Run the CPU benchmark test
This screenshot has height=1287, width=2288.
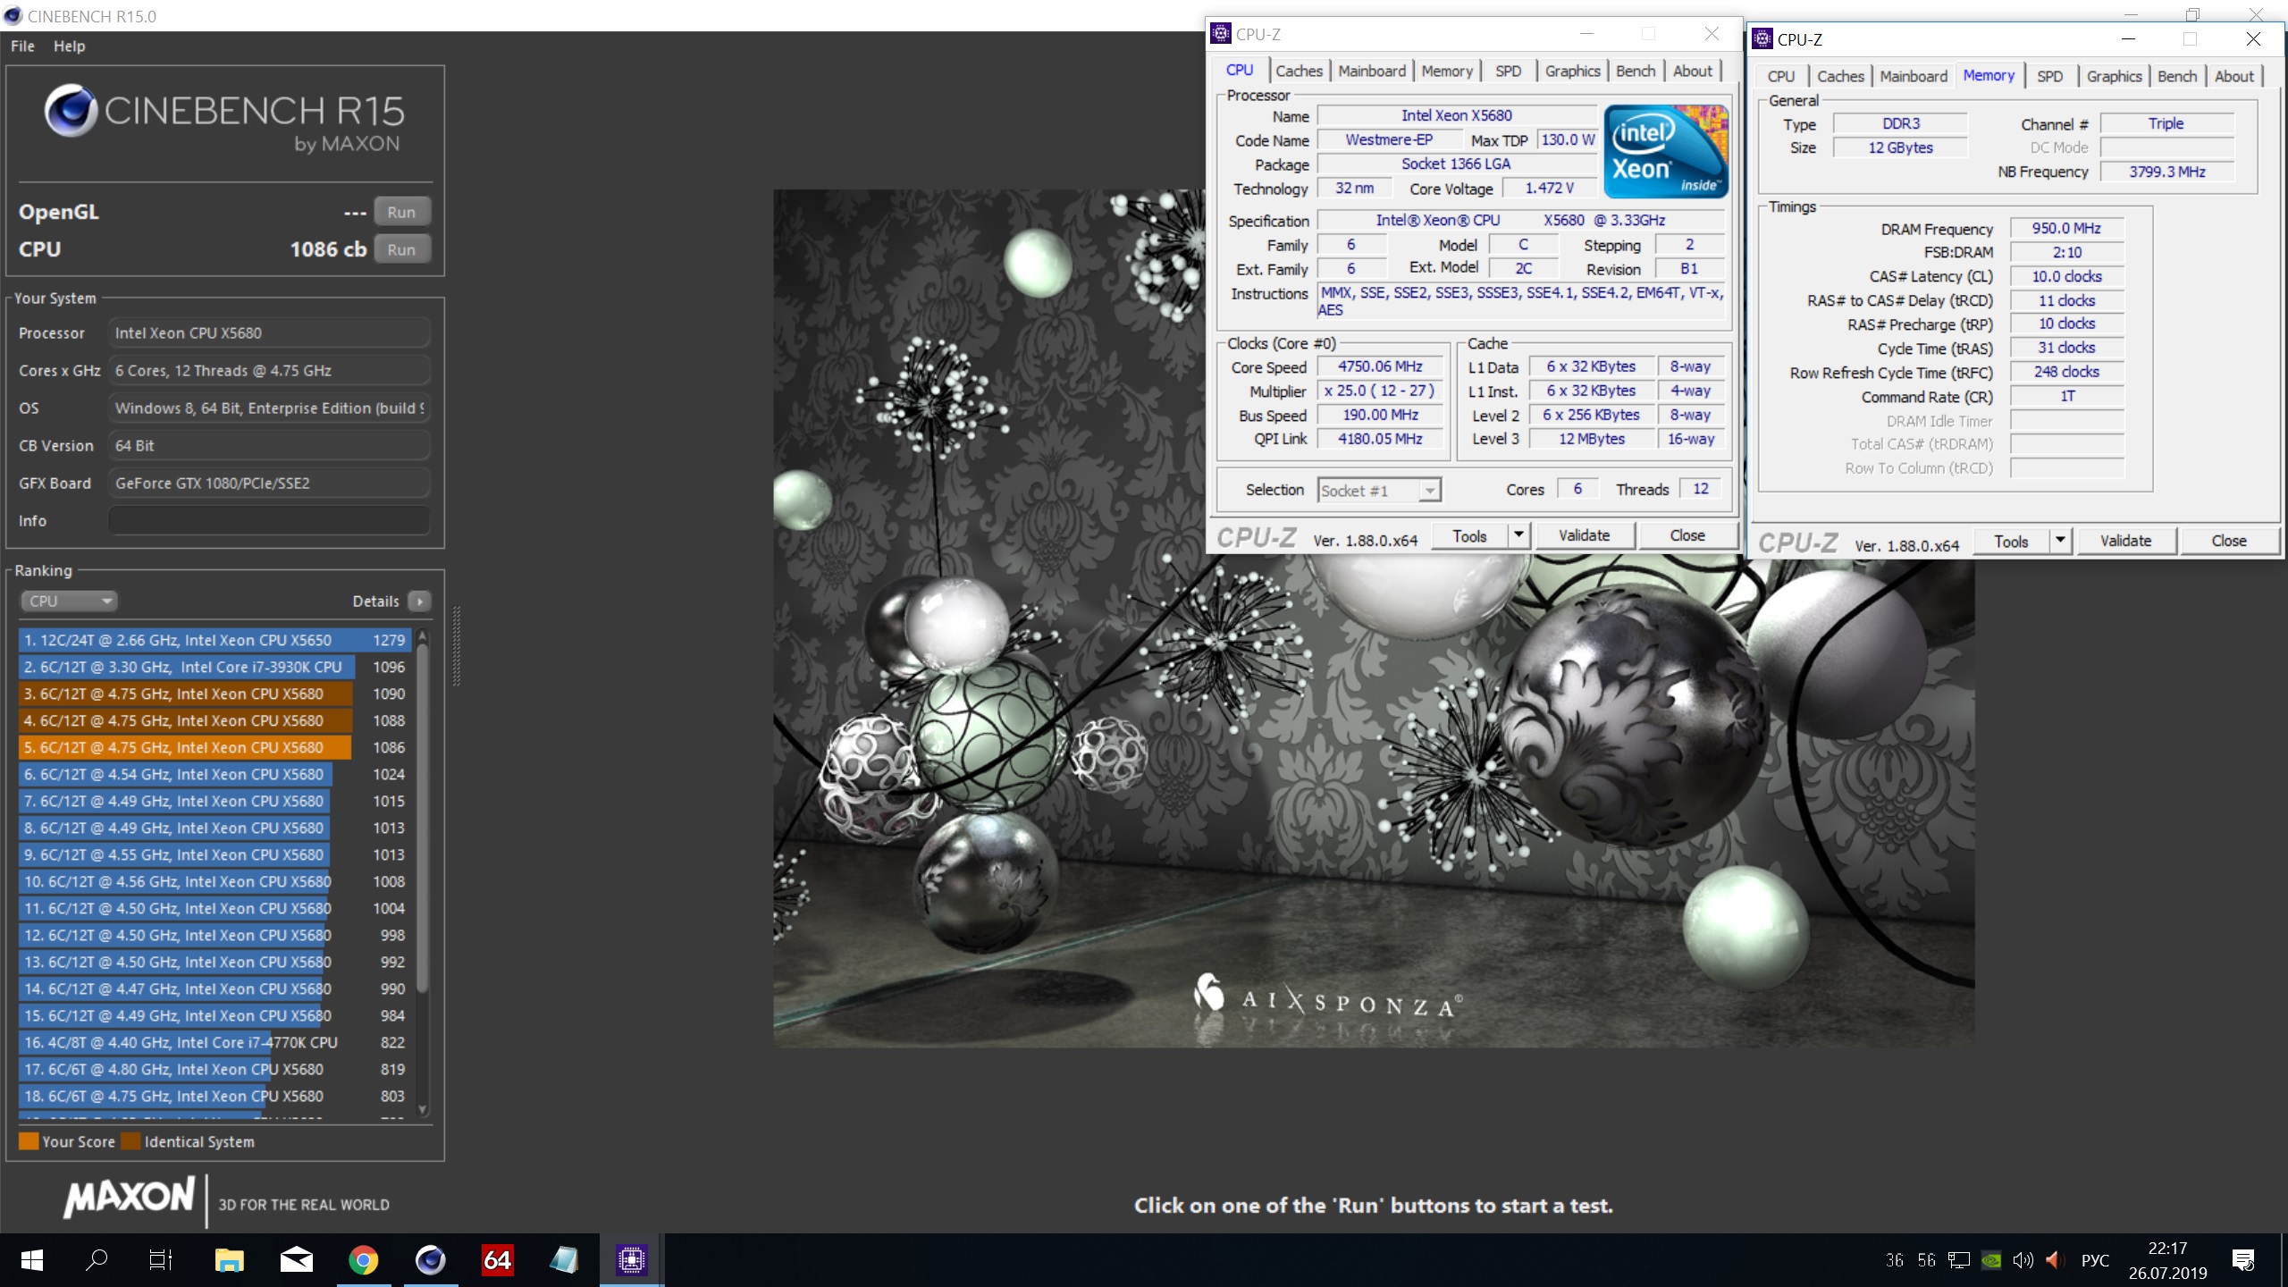point(401,249)
